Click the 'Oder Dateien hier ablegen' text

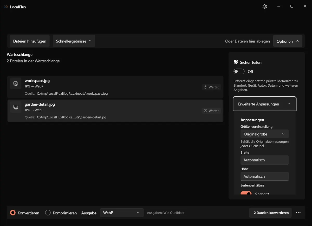tap(248, 41)
